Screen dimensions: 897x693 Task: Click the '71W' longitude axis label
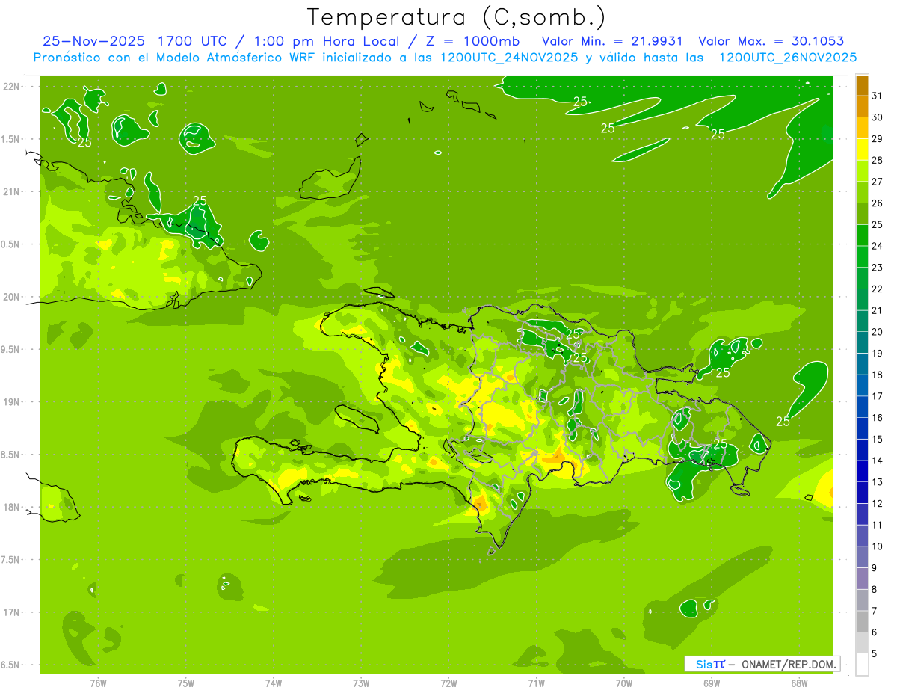[536, 683]
